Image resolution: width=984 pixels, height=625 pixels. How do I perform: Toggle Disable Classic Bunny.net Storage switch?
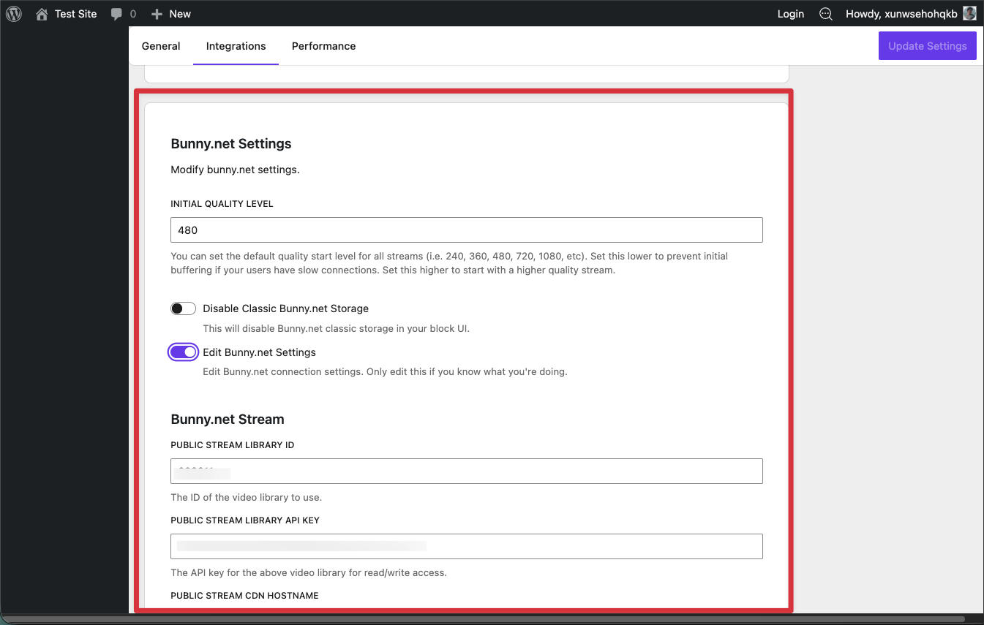coord(183,308)
